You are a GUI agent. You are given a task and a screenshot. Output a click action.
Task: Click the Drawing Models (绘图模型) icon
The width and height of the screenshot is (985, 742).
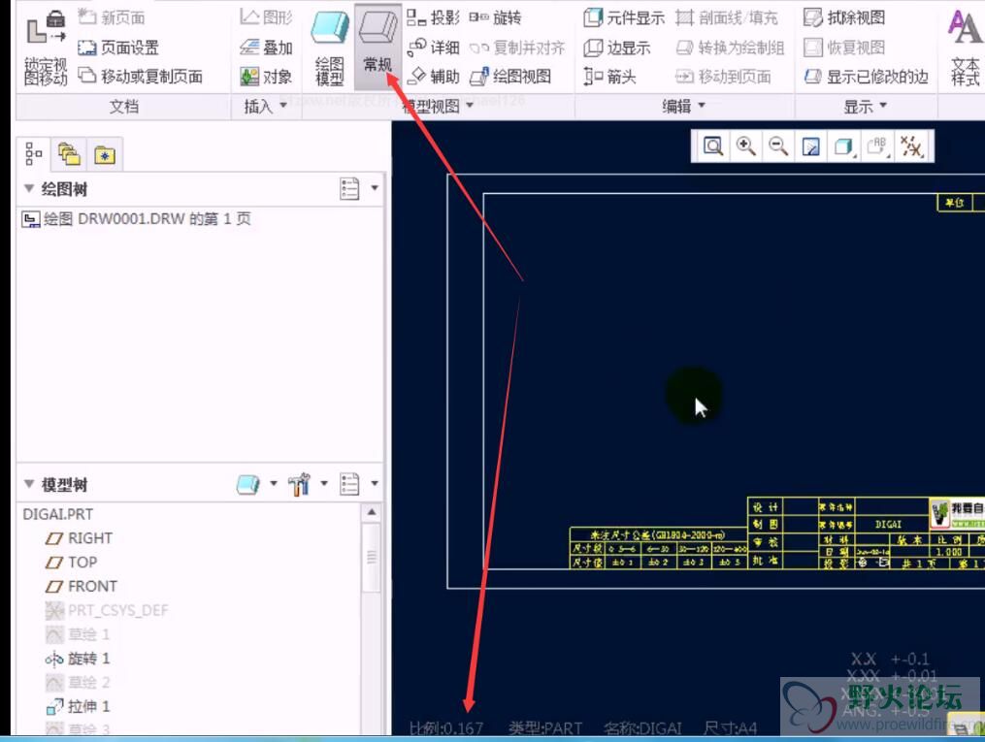tap(330, 48)
